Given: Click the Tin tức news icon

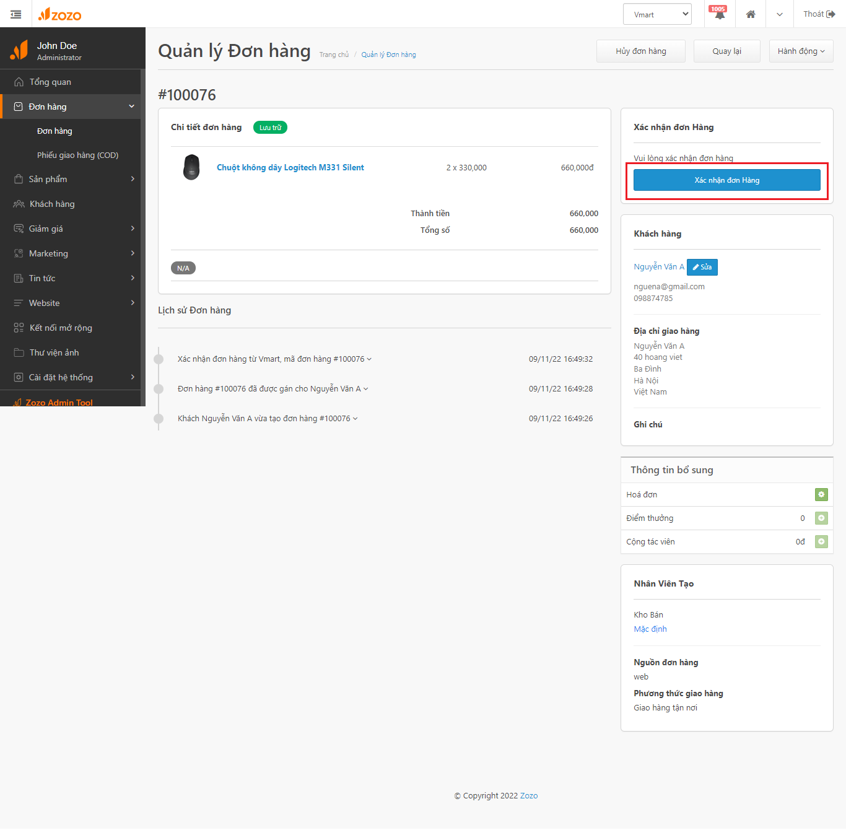Looking at the screenshot, I should pyautogui.click(x=19, y=278).
